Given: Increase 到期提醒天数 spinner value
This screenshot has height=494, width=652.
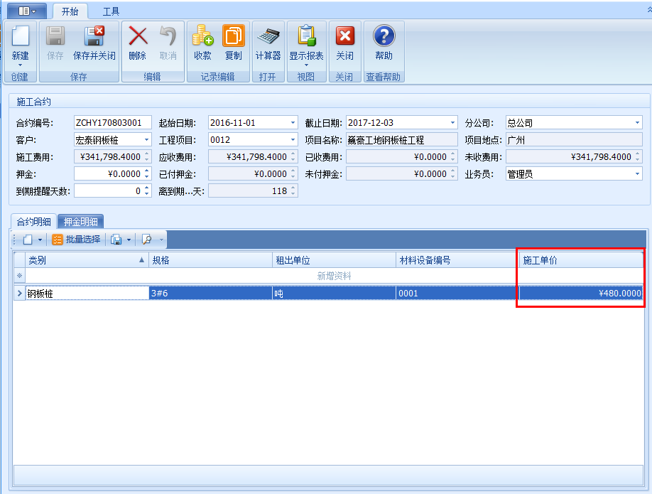Looking at the screenshot, I should click(x=147, y=188).
